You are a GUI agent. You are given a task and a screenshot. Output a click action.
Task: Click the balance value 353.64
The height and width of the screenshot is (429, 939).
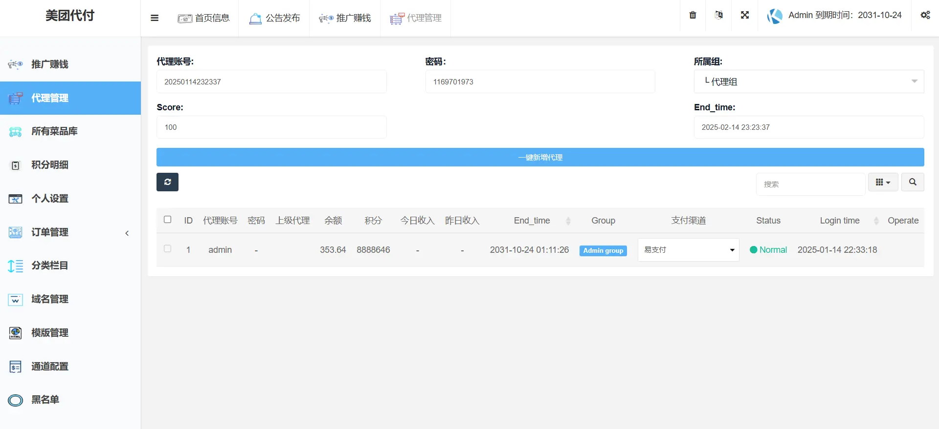(333, 250)
